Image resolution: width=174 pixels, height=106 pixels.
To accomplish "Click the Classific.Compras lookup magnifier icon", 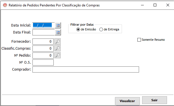I will pyautogui.click(x=57, y=48).
